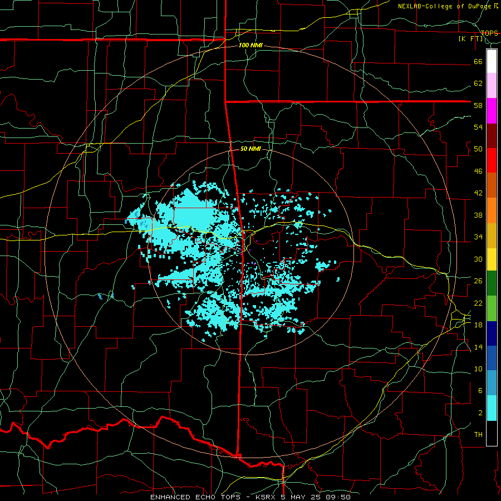
Task: Click legend value "46"
Action: coord(478,171)
